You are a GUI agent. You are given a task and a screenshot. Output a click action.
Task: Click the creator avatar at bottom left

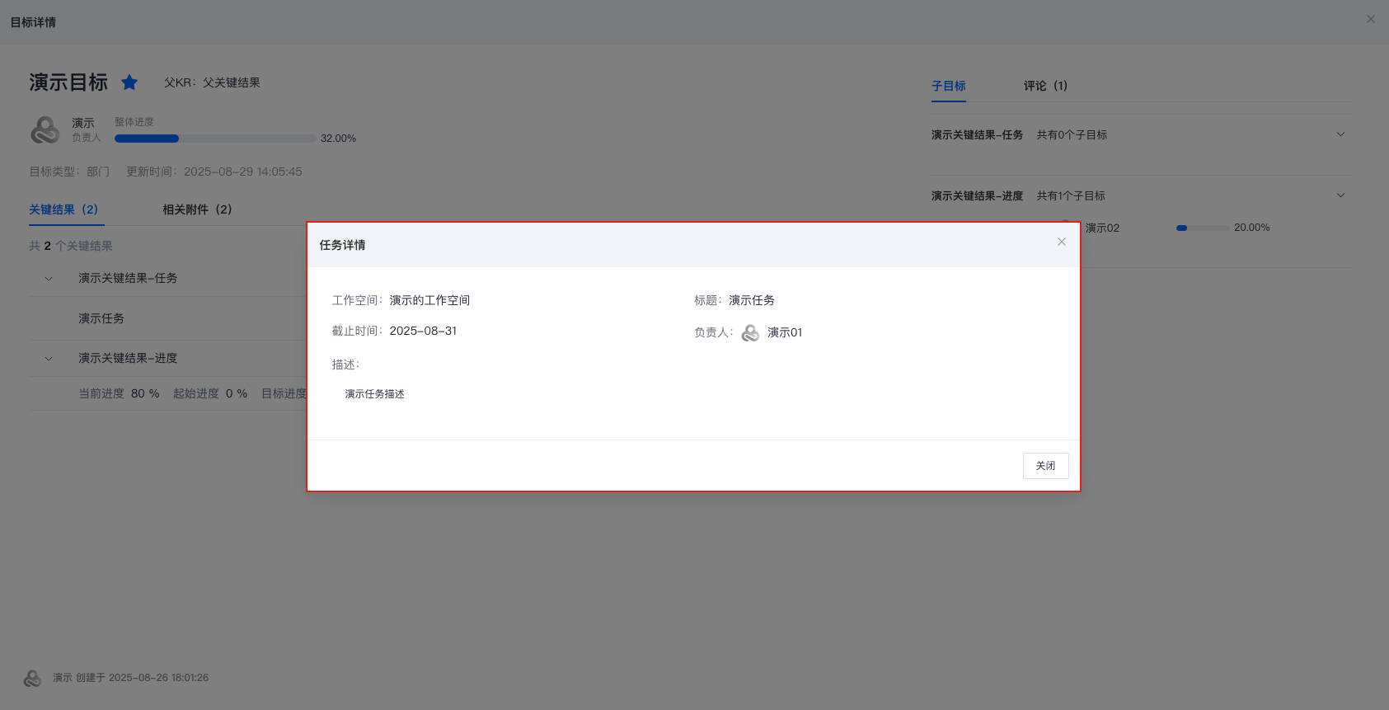coord(32,678)
